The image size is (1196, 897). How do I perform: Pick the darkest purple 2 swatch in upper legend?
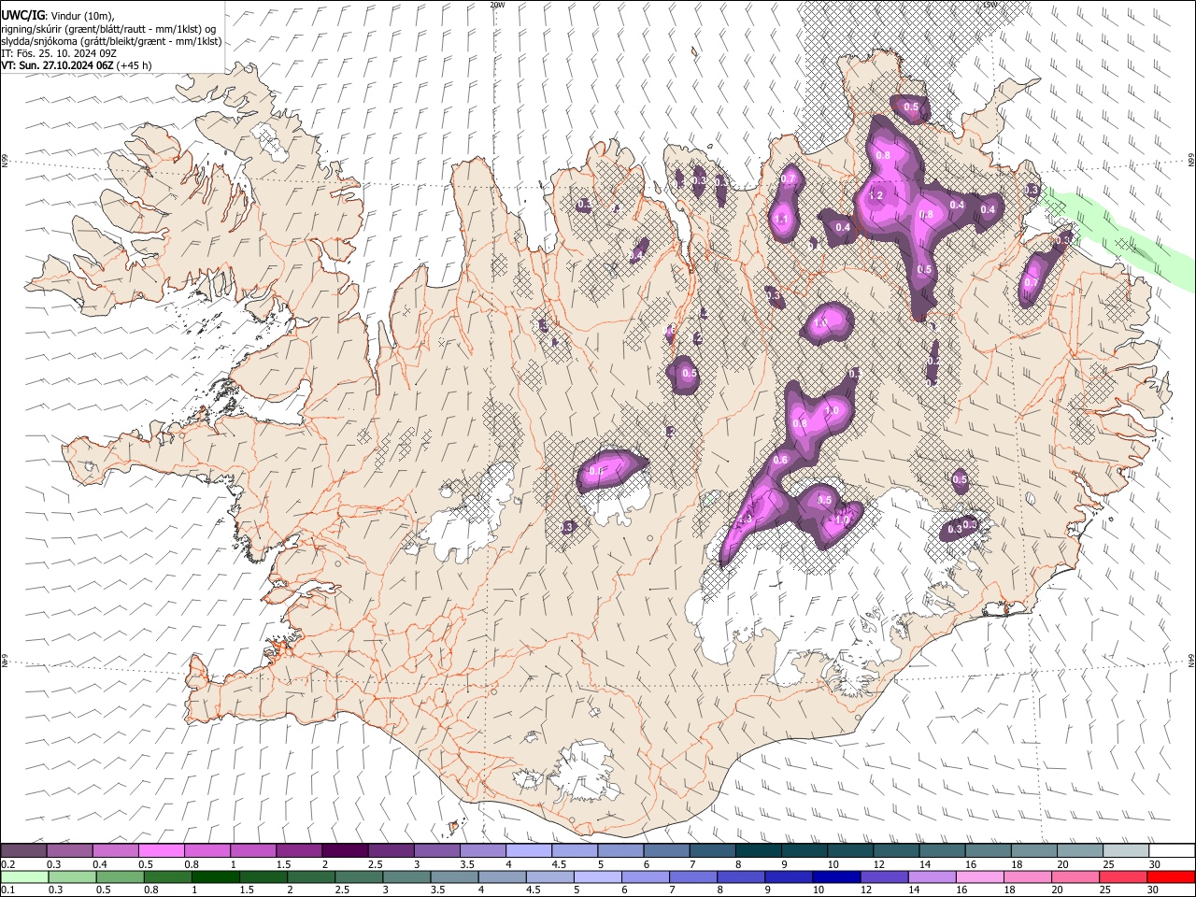(344, 851)
